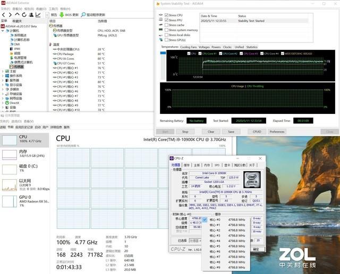Click the AIDA64 v6.20.5357 Beta root icon
This screenshot has height=274, width=340.
click(x=3, y=26)
